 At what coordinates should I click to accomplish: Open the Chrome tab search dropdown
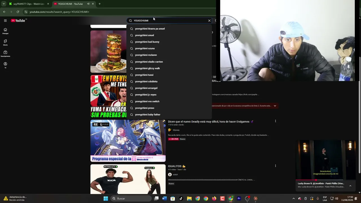pyautogui.click(x=4, y=4)
